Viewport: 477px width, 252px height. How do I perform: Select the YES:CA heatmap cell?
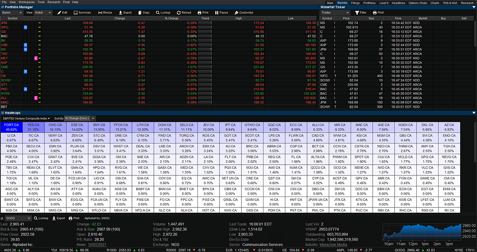(33, 127)
